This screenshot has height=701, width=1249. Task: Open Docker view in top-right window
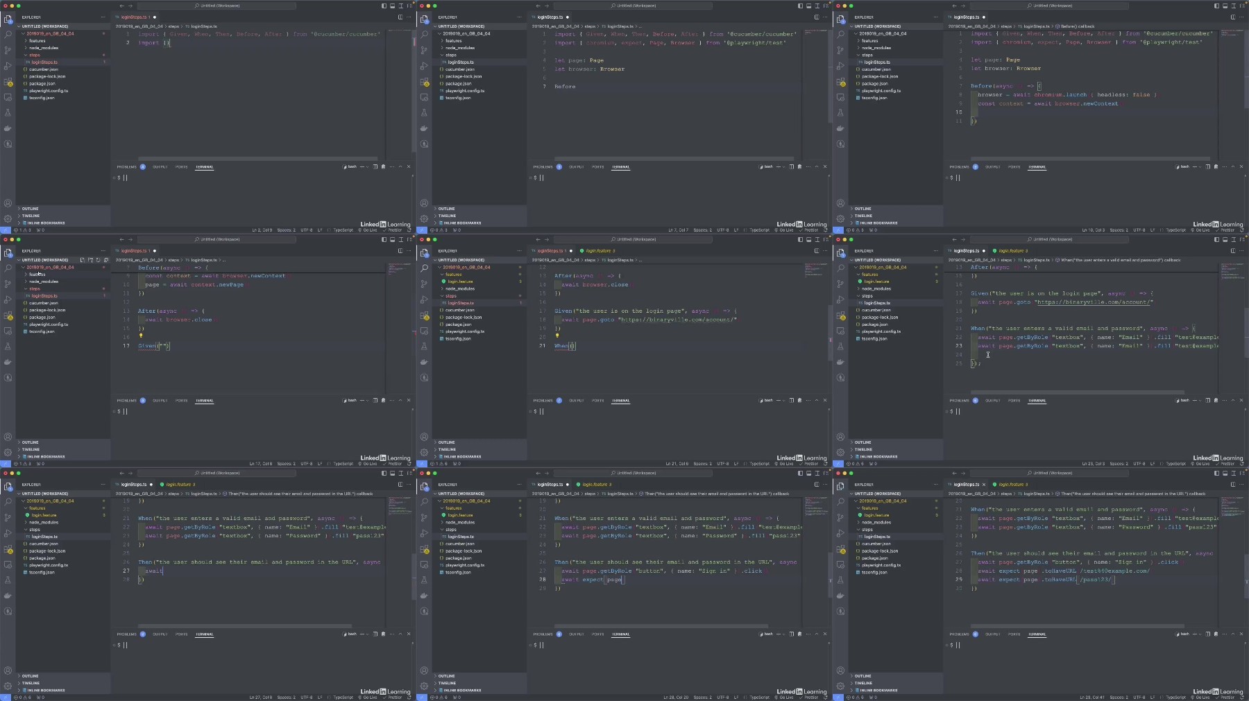pos(841,128)
